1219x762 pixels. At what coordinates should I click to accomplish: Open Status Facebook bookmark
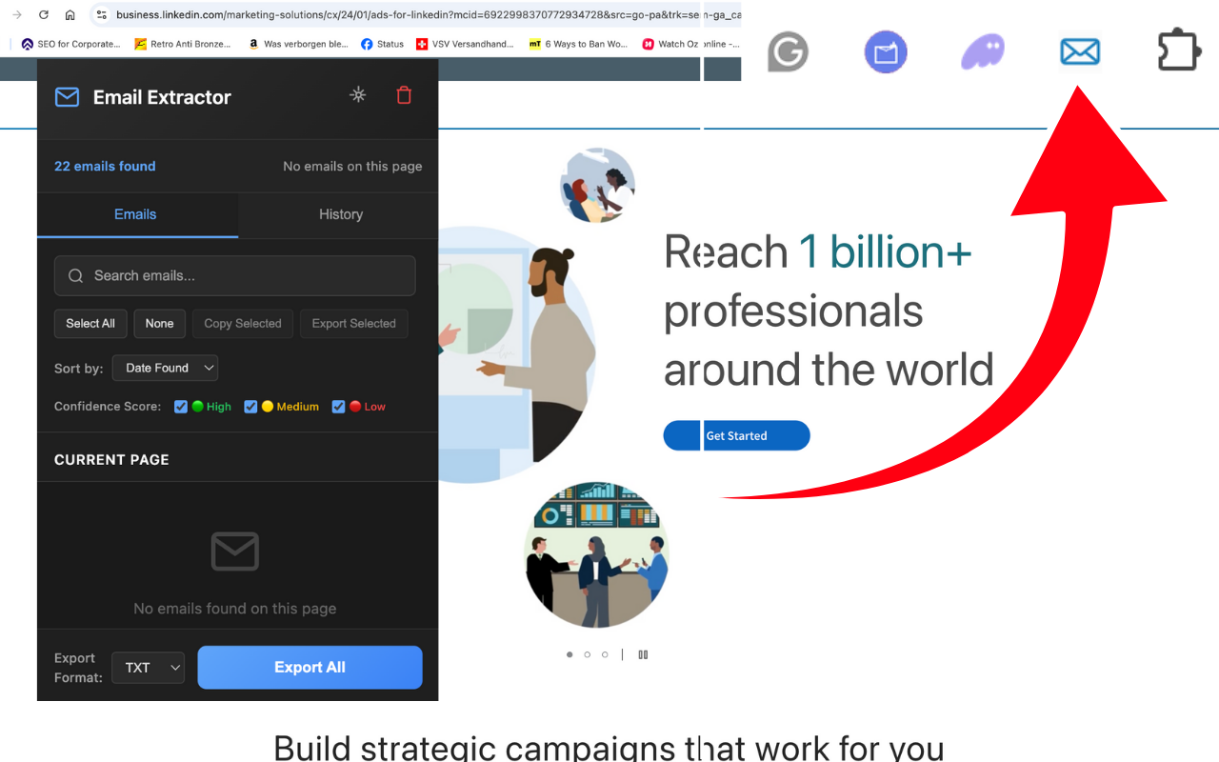click(x=383, y=44)
